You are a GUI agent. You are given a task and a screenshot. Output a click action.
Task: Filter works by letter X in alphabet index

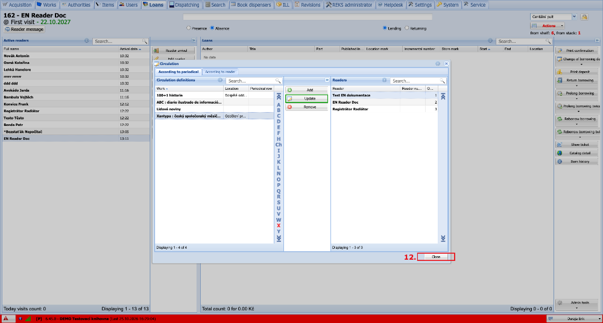[x=279, y=226]
